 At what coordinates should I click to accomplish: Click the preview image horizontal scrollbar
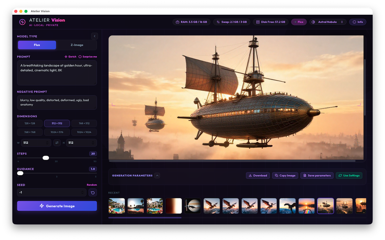click(x=232, y=161)
